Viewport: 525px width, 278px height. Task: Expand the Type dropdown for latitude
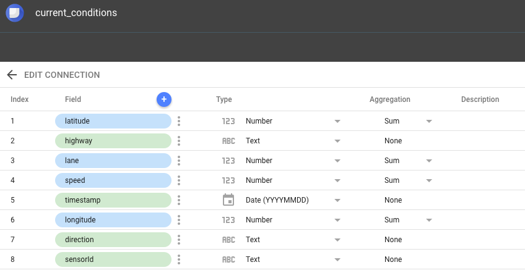[x=337, y=121]
